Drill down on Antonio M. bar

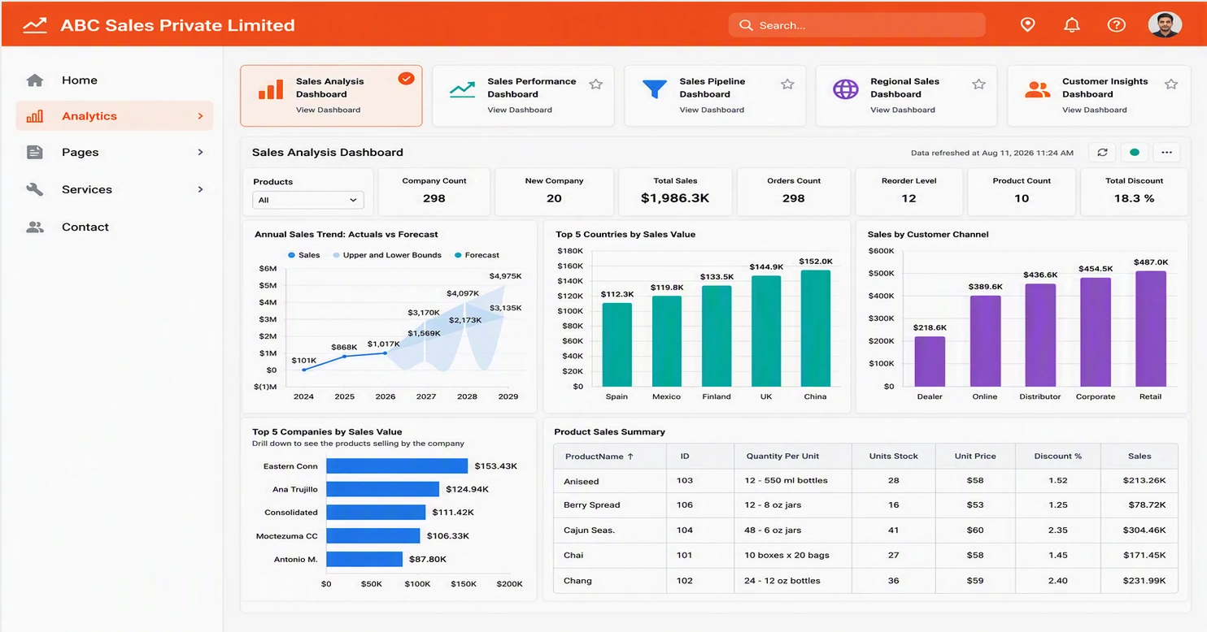pos(364,559)
